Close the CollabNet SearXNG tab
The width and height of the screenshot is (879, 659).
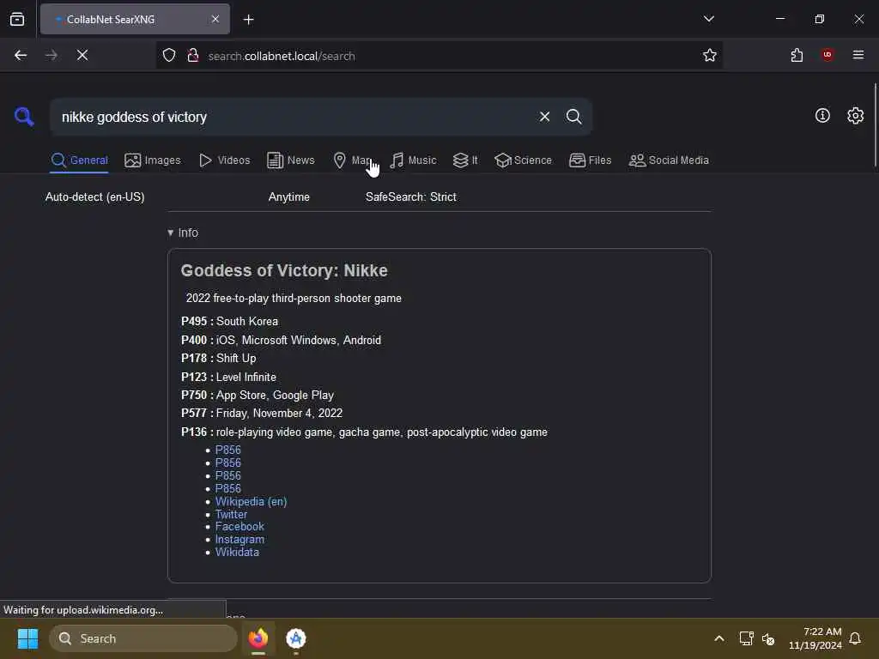(x=215, y=19)
